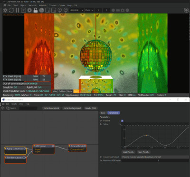Toggle the Maximum HDR value keyframe dot

click(x=101, y=160)
